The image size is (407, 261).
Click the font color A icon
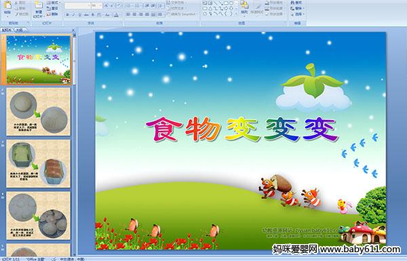coord(116,15)
